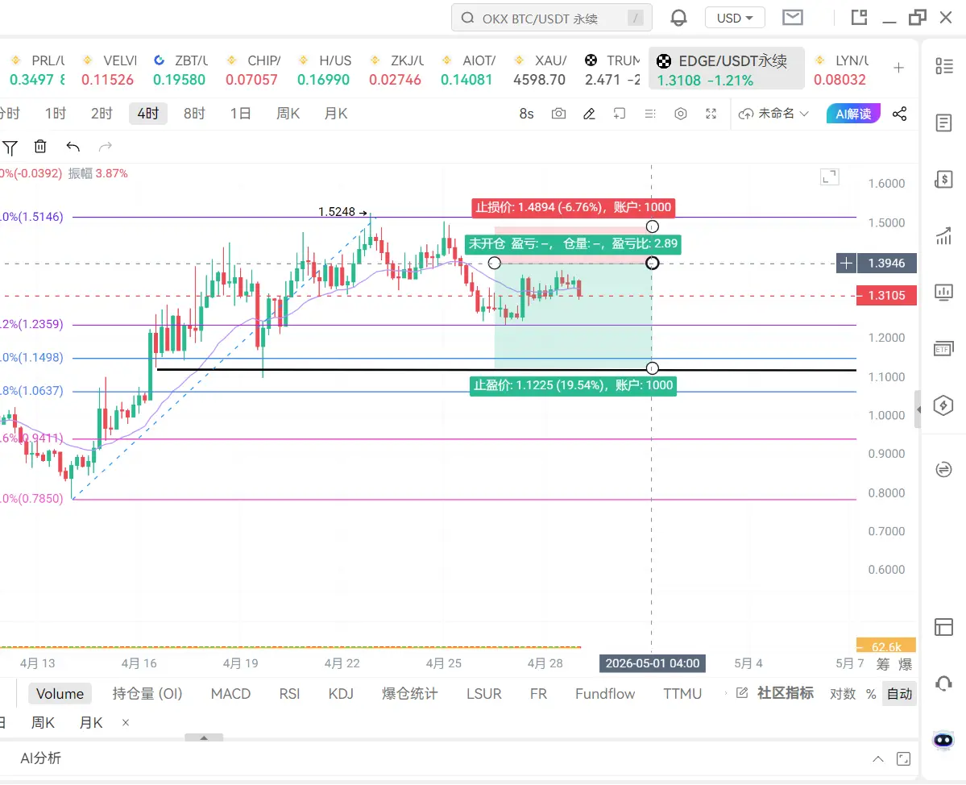This screenshot has height=785, width=966.
Task: Open the indicator list lines icon
Action: point(650,114)
